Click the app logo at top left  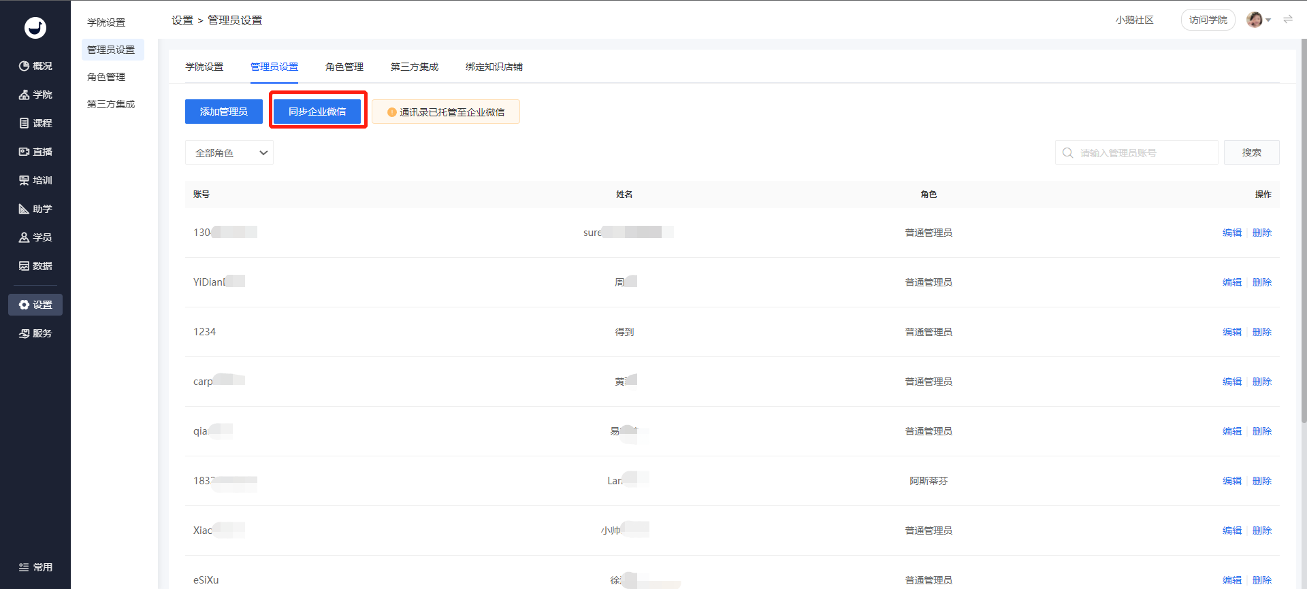[x=35, y=28]
